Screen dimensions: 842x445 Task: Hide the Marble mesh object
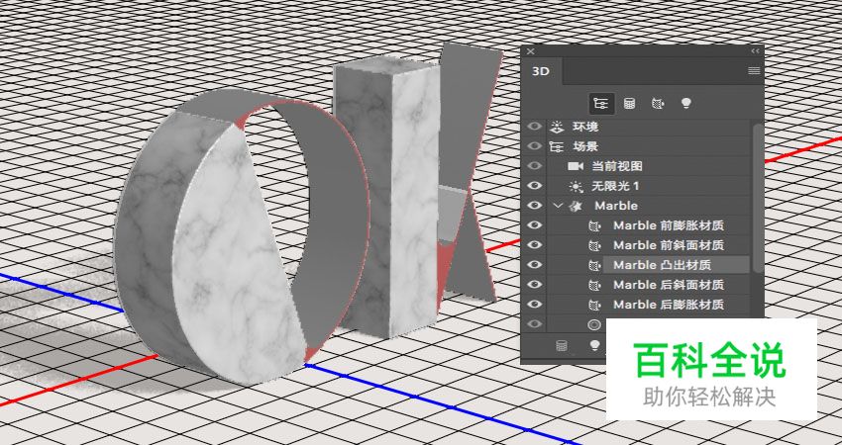[x=534, y=206]
